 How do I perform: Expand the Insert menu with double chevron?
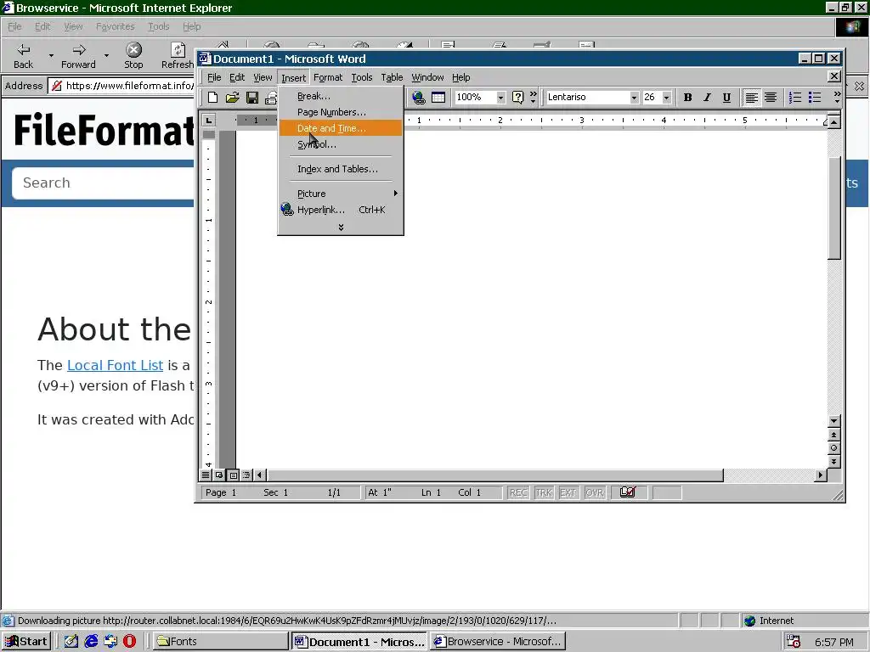pyautogui.click(x=341, y=228)
